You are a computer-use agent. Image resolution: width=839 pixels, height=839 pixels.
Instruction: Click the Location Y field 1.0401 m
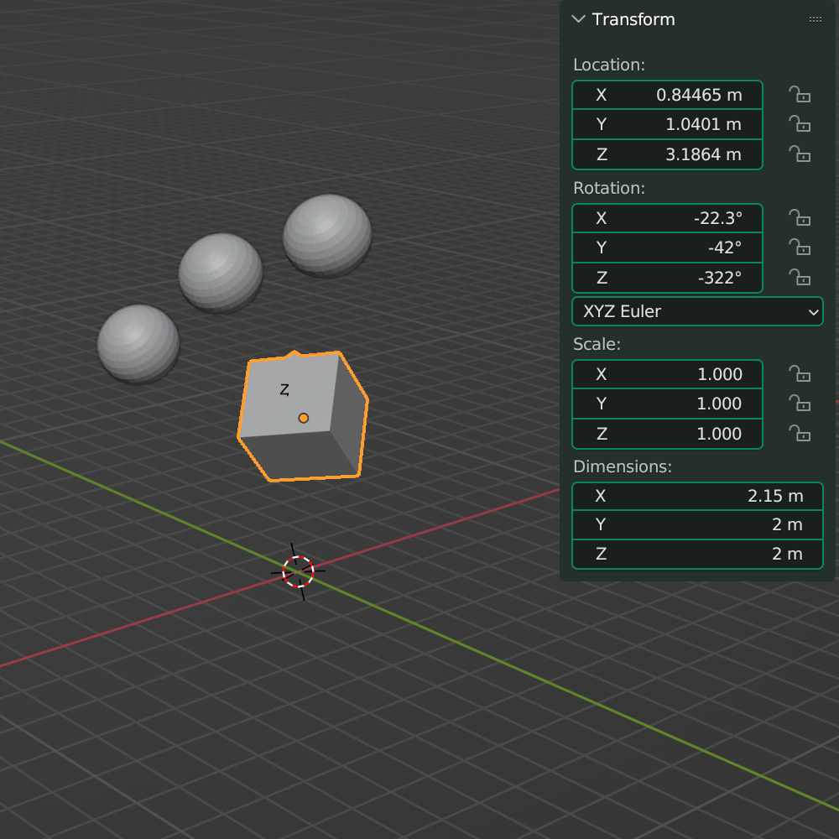[667, 124]
